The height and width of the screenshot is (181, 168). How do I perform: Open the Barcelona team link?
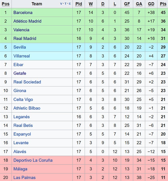(23, 13)
